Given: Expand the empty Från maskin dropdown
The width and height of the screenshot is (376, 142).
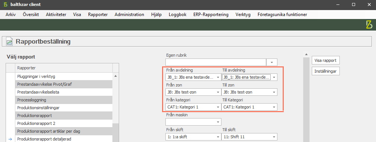Looking at the screenshot, I should click(x=218, y=122).
